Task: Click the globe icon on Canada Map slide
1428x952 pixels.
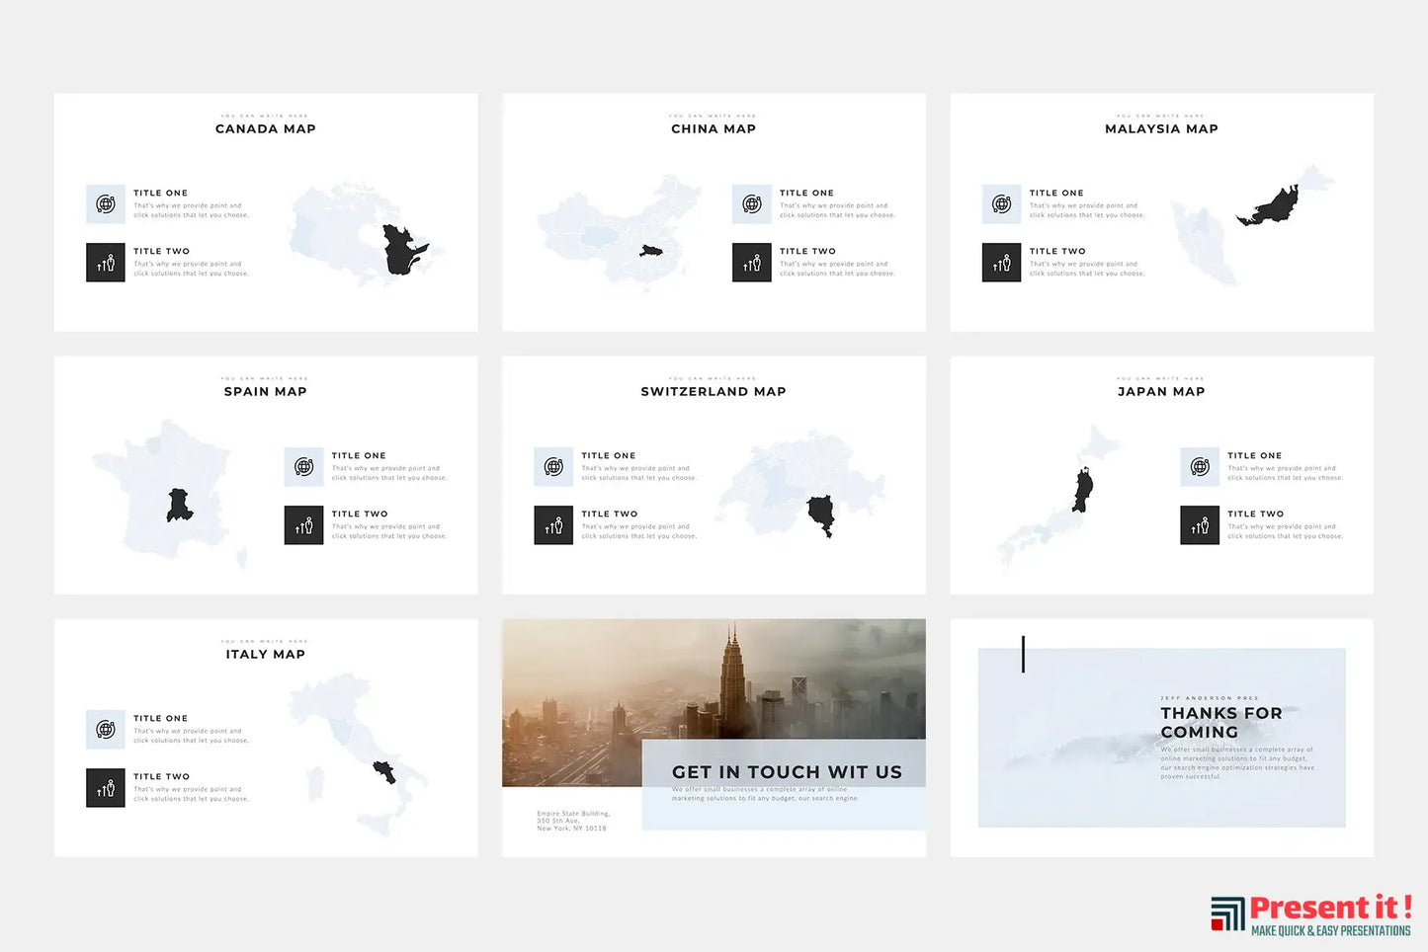Action: click(106, 204)
